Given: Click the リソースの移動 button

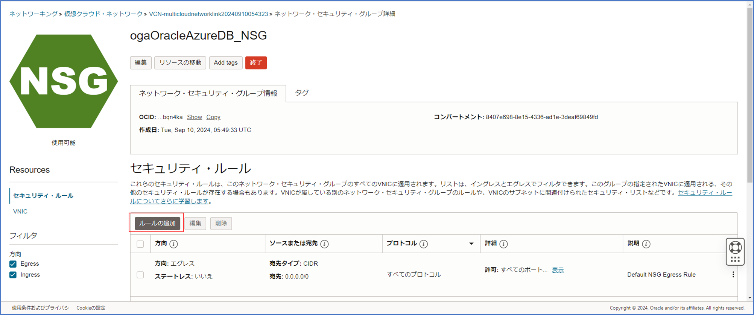Looking at the screenshot, I should (180, 63).
